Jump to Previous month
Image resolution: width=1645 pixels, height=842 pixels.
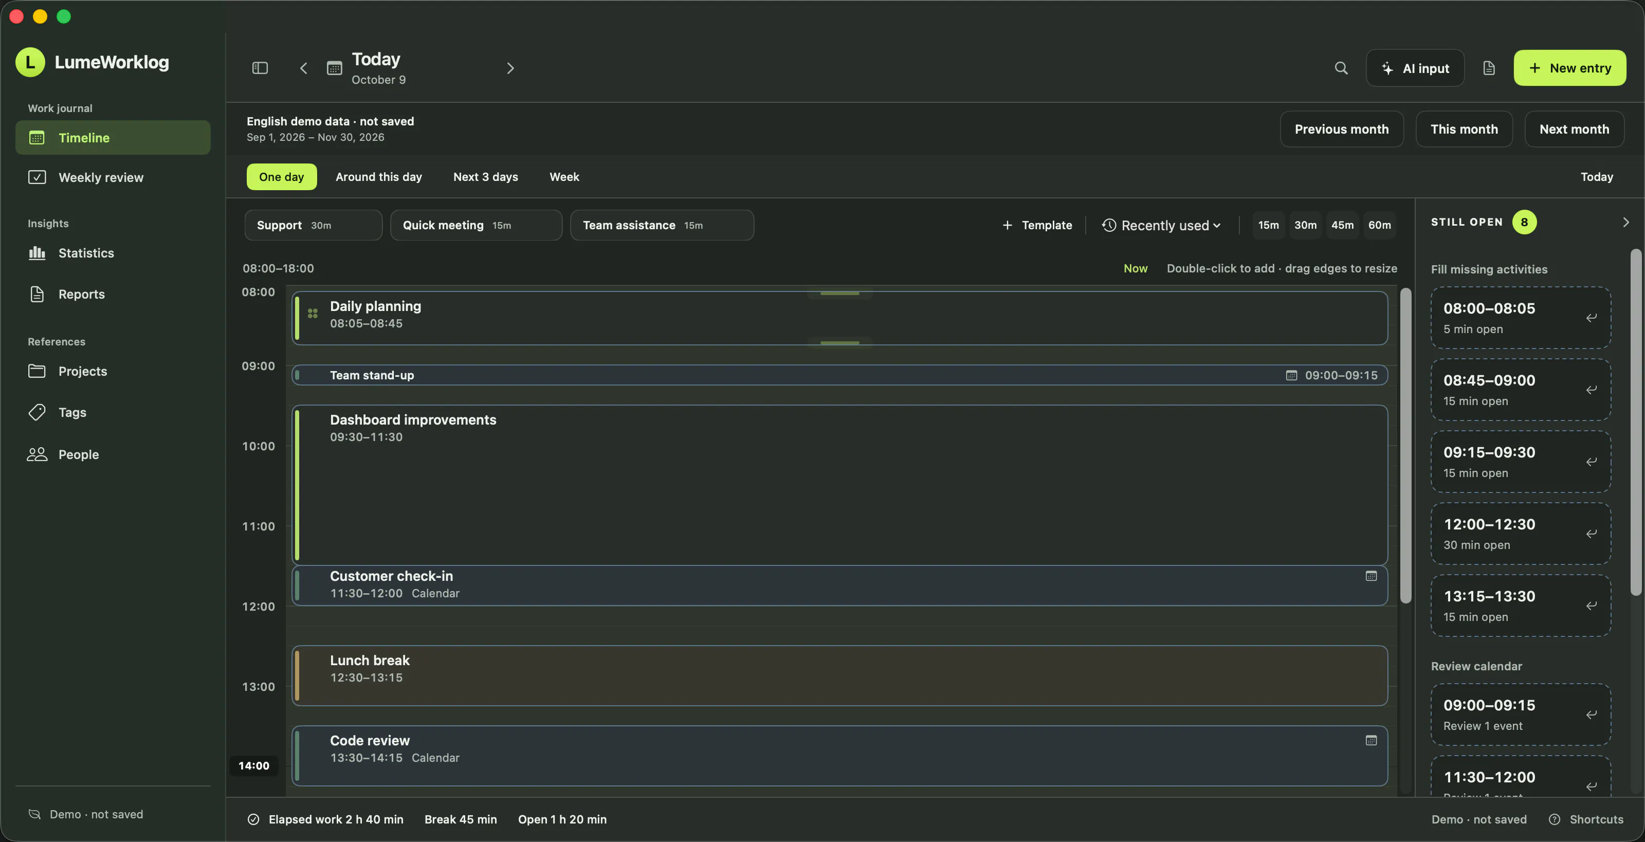(x=1342, y=129)
